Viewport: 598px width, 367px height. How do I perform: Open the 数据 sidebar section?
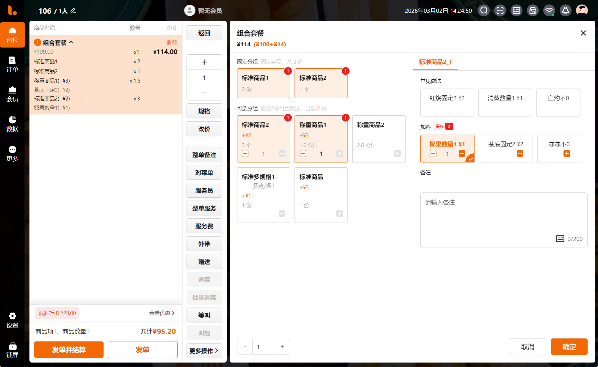pos(12,124)
